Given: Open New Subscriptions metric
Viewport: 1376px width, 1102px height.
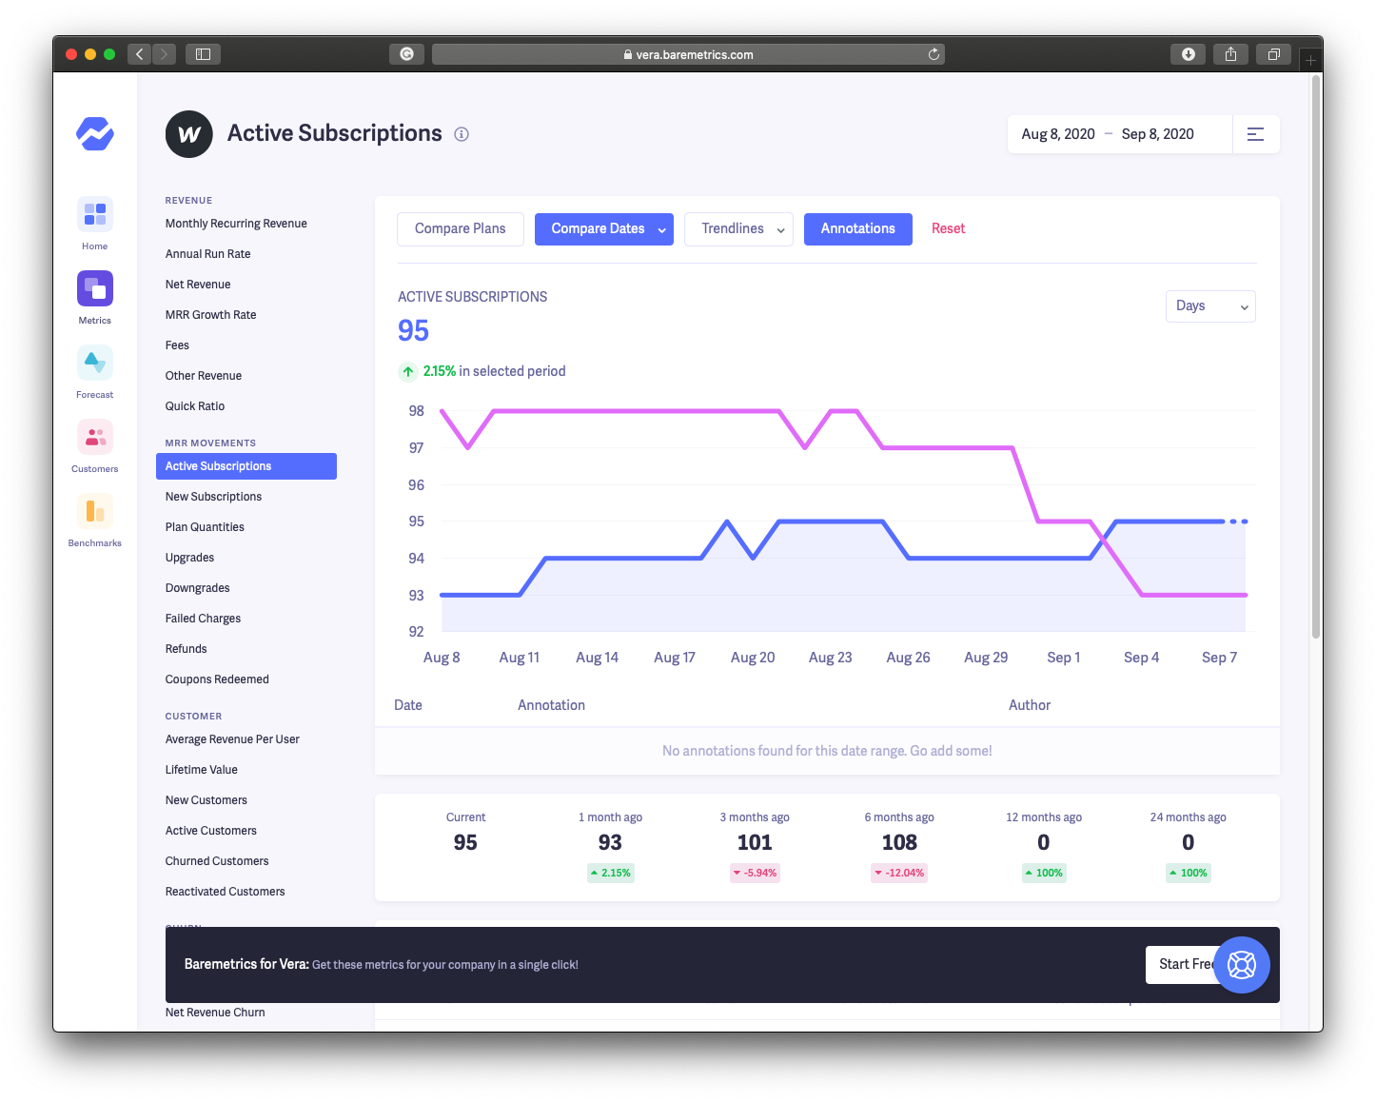Looking at the screenshot, I should coord(213,497).
